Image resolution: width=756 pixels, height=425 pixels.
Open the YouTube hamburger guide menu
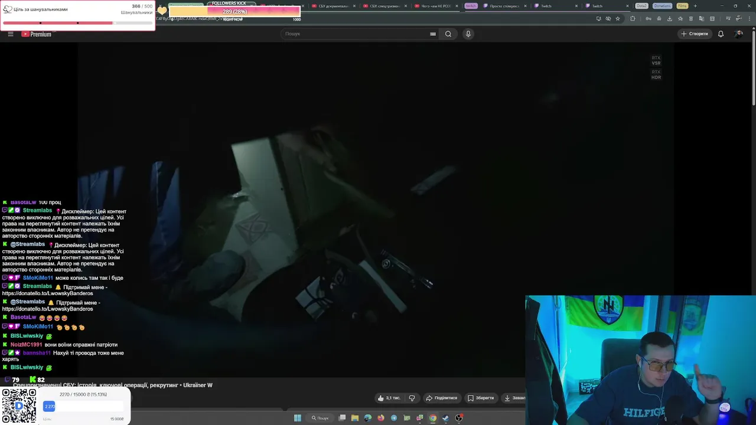point(11,34)
